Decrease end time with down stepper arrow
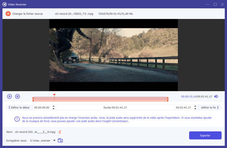 coord(195,108)
